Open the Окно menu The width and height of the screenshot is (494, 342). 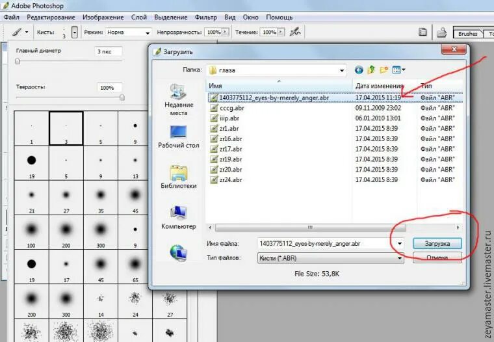tap(250, 18)
